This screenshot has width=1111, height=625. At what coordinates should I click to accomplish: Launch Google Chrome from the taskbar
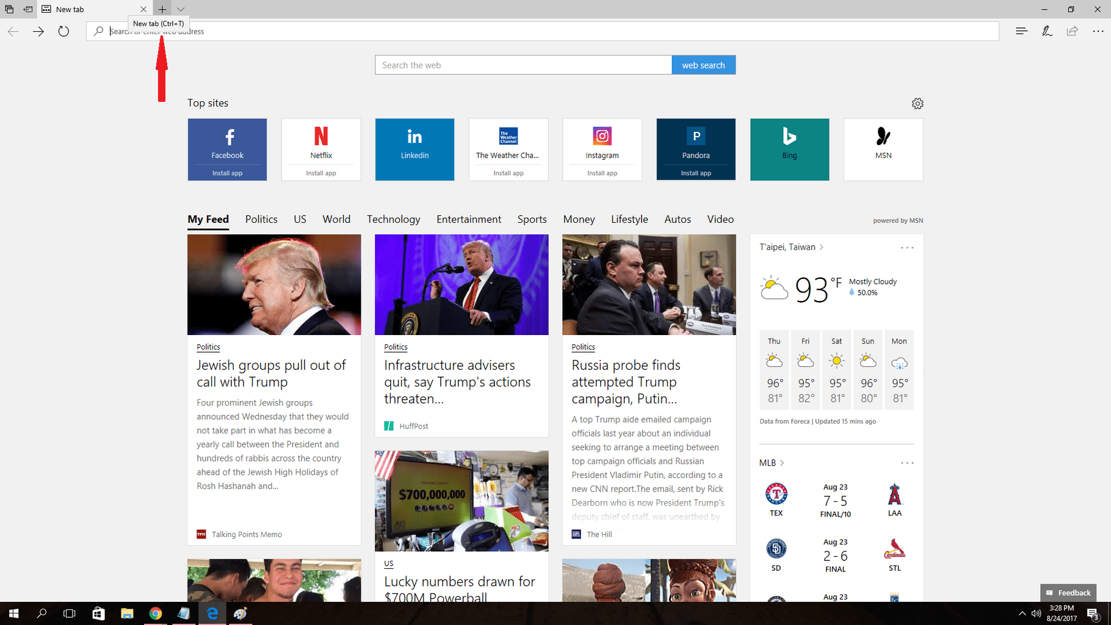click(x=156, y=613)
